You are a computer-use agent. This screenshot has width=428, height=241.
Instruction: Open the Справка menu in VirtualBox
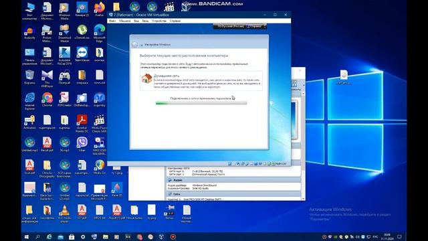(175, 21)
